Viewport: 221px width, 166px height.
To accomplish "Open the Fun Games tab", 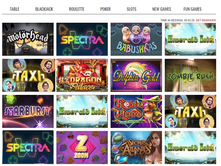I will (192, 9).
